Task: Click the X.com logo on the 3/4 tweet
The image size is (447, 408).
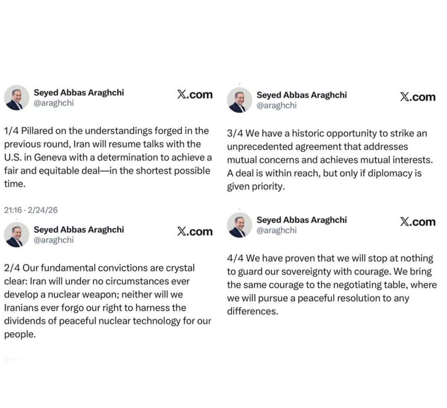Action: [x=418, y=97]
